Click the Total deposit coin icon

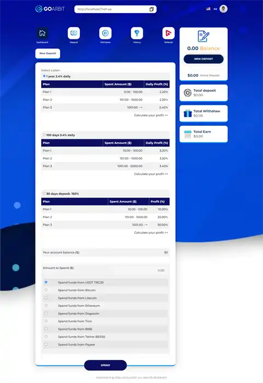click(x=187, y=93)
